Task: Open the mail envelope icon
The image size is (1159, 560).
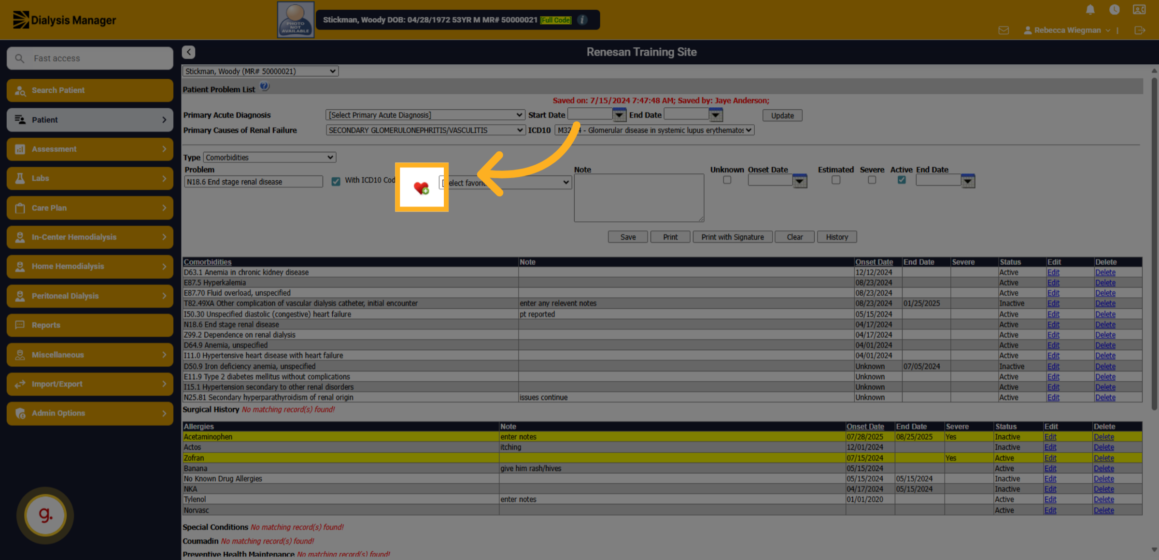Action: 1004,30
